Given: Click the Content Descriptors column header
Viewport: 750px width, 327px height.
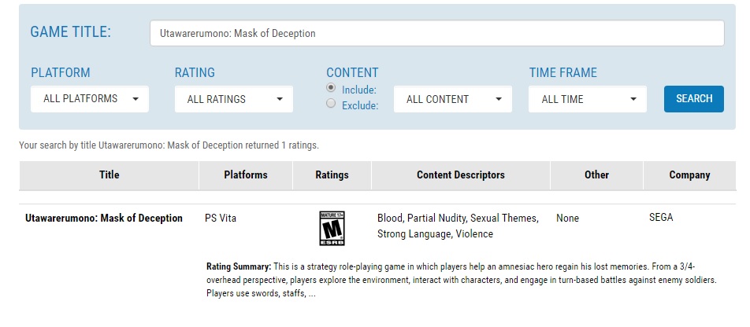Looking at the screenshot, I should tap(461, 175).
